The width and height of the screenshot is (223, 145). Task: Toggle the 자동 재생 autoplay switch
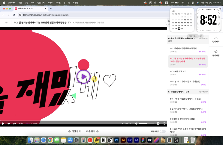point(163,131)
